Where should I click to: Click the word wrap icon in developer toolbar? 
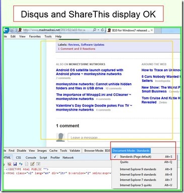[x=38, y=164]
